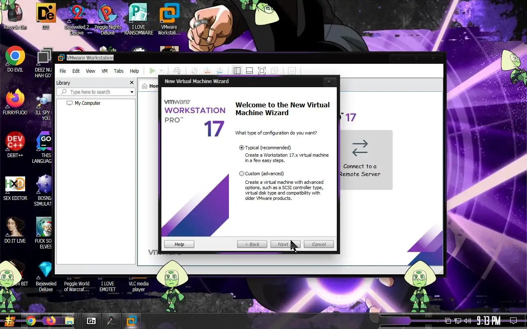
Task: Click the wizard Help button
Action: 179,244
